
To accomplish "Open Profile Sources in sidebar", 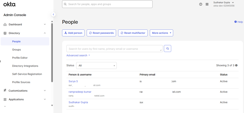I will point(21,82).
